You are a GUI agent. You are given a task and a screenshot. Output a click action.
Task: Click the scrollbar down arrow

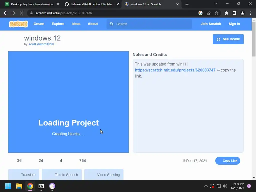coord(254,178)
